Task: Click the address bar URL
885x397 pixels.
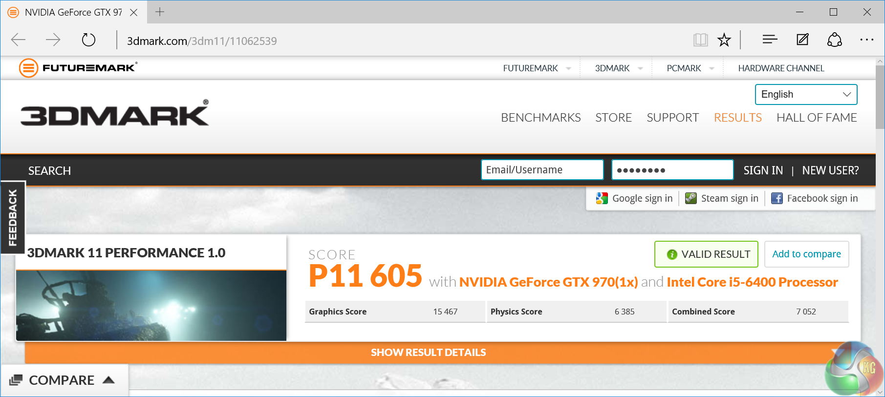Action: click(202, 41)
